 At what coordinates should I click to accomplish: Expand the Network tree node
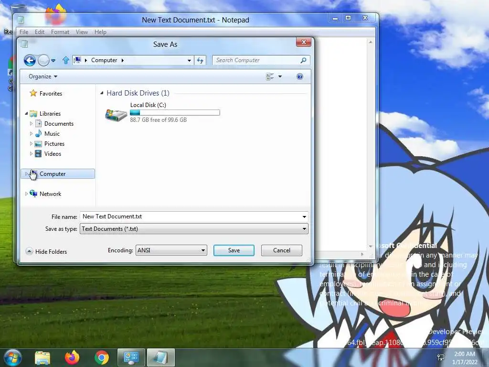(26, 194)
